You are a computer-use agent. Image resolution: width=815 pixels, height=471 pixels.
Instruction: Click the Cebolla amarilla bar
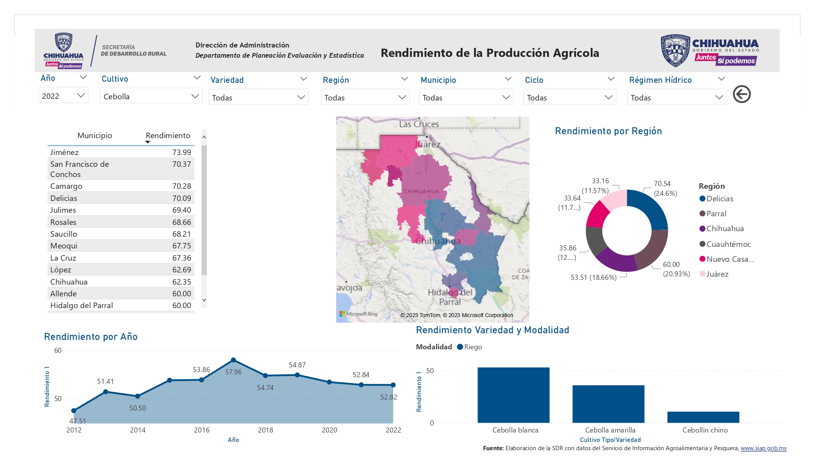point(608,404)
